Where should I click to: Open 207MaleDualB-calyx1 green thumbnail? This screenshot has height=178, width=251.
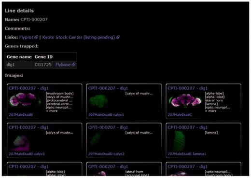pyautogui.click(x=98, y=101)
